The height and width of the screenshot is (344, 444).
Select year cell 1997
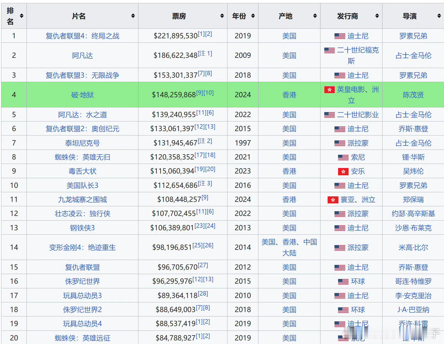pos(243,143)
